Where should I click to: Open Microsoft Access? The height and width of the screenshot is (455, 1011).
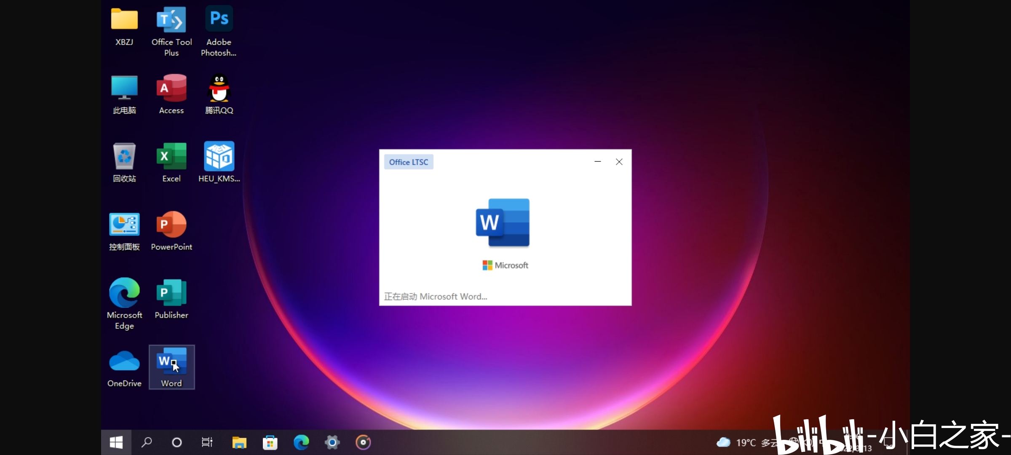(x=171, y=87)
